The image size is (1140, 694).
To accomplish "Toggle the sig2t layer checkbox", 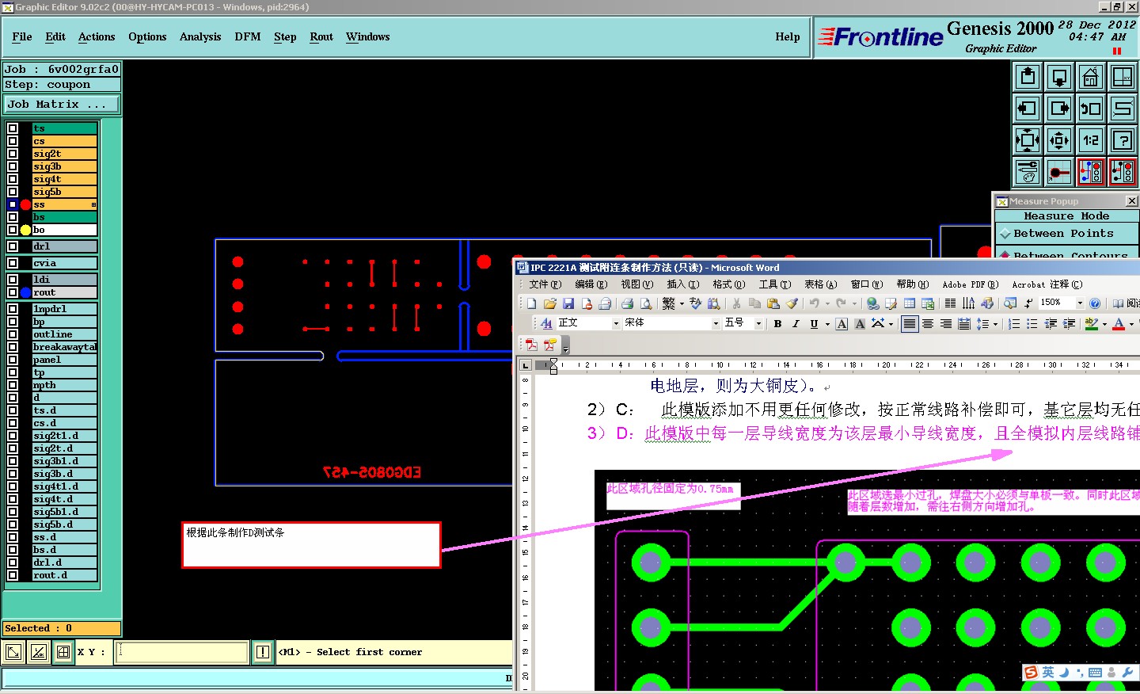I will coord(13,154).
